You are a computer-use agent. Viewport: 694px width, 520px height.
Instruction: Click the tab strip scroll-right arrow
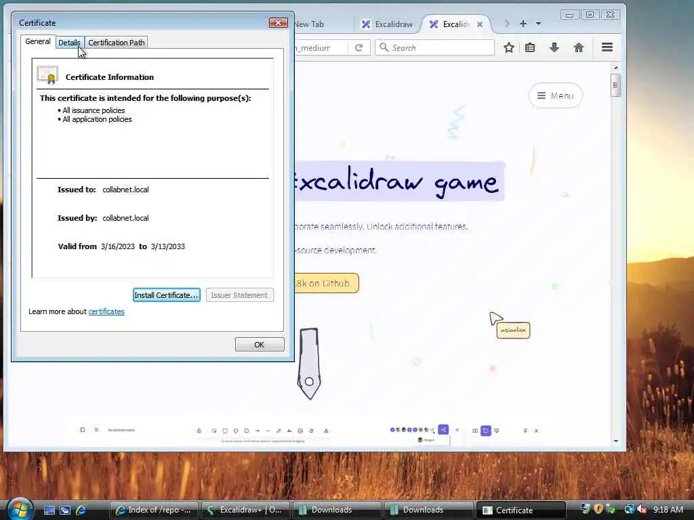(x=507, y=24)
